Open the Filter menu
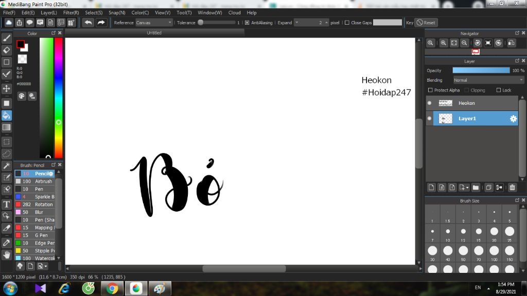Image resolution: width=527 pixels, height=296 pixels. pyautogui.click(x=71, y=12)
